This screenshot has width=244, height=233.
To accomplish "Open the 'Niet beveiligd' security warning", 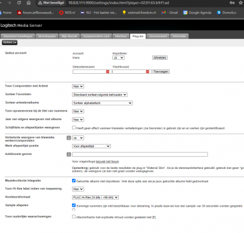I will (x=51, y=2).
